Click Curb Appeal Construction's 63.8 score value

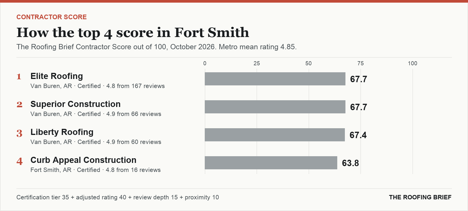350,163
